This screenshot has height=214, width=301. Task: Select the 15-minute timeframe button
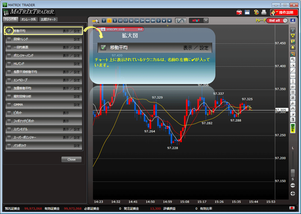(126, 20)
